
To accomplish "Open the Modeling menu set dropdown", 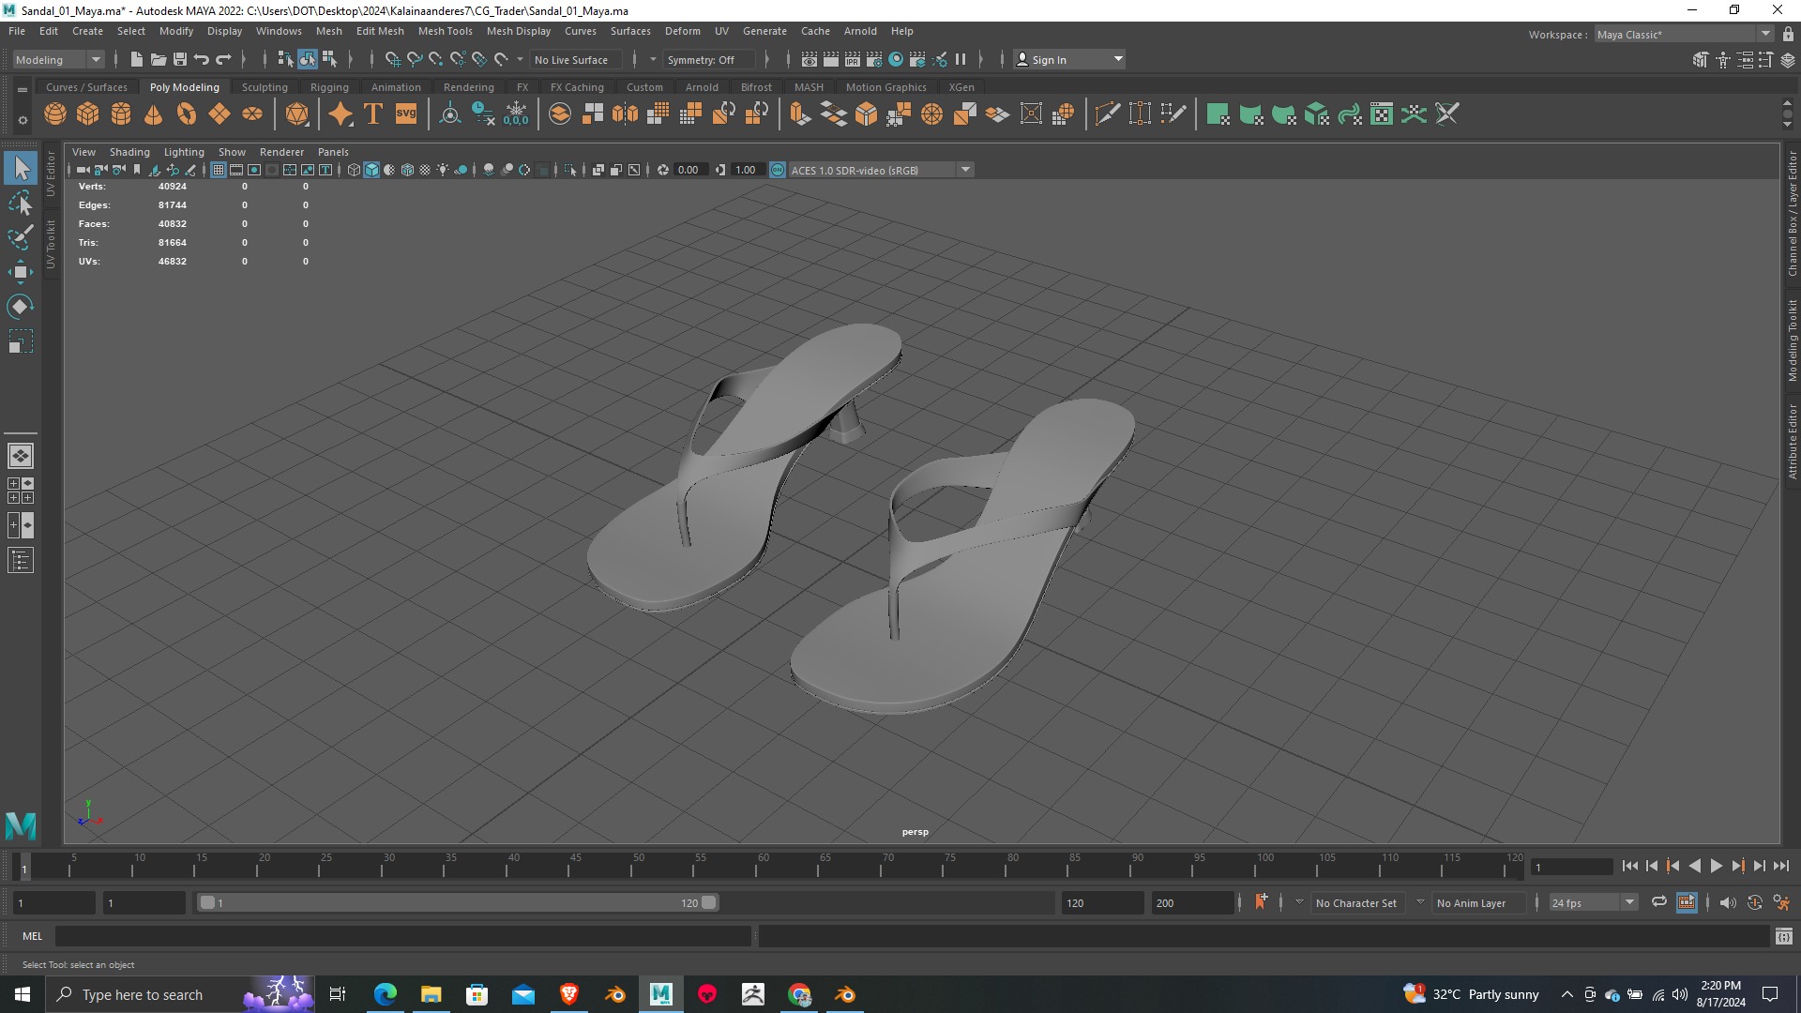I will [58, 59].
